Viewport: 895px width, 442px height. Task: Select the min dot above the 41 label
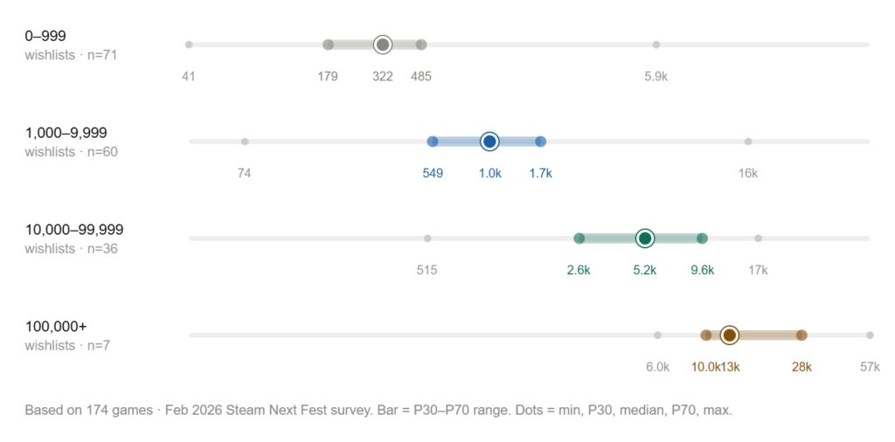point(189,45)
